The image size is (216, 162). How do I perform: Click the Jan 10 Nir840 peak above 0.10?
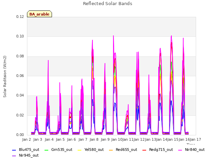(113, 36)
